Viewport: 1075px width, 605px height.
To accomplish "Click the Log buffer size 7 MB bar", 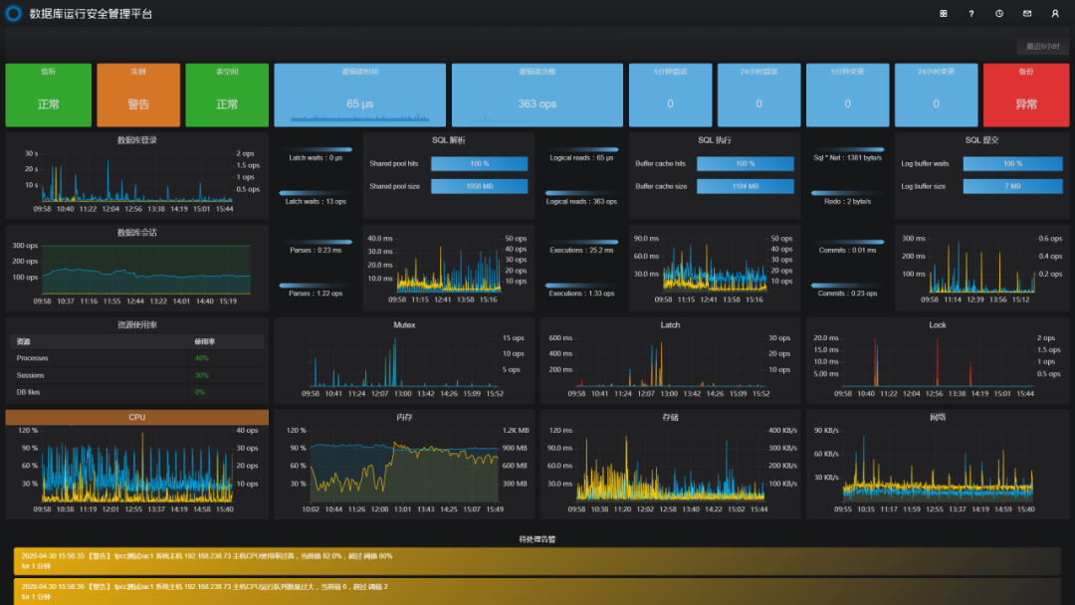I will point(1012,186).
